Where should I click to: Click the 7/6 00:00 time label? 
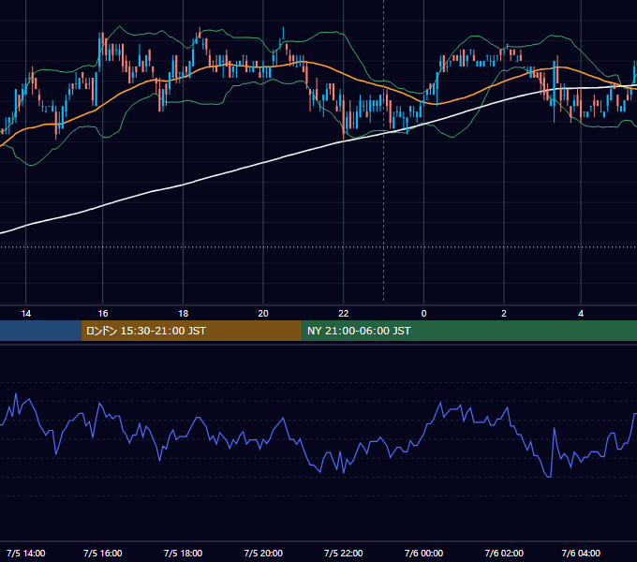pos(423,553)
